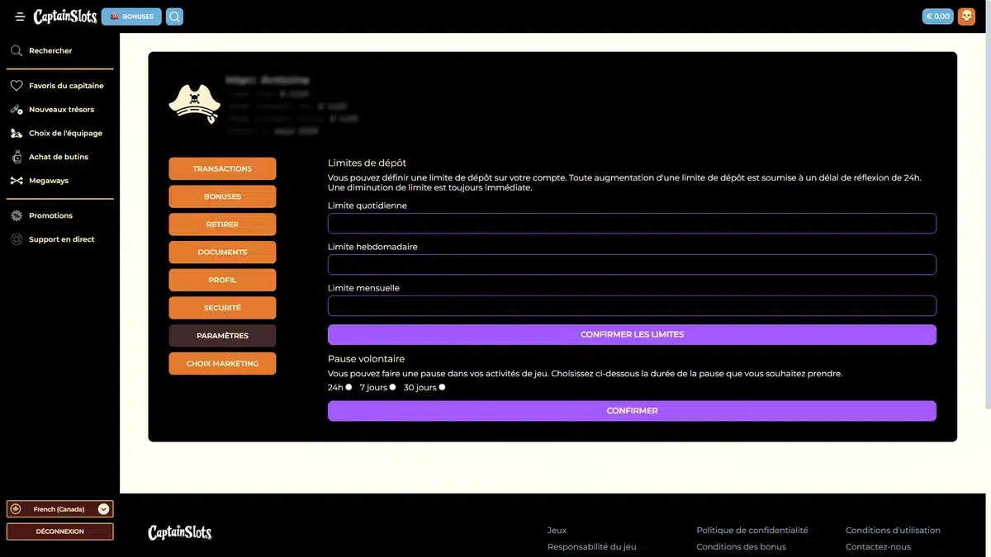Open the hamburger menu icon
The height and width of the screenshot is (557, 991).
[20, 17]
